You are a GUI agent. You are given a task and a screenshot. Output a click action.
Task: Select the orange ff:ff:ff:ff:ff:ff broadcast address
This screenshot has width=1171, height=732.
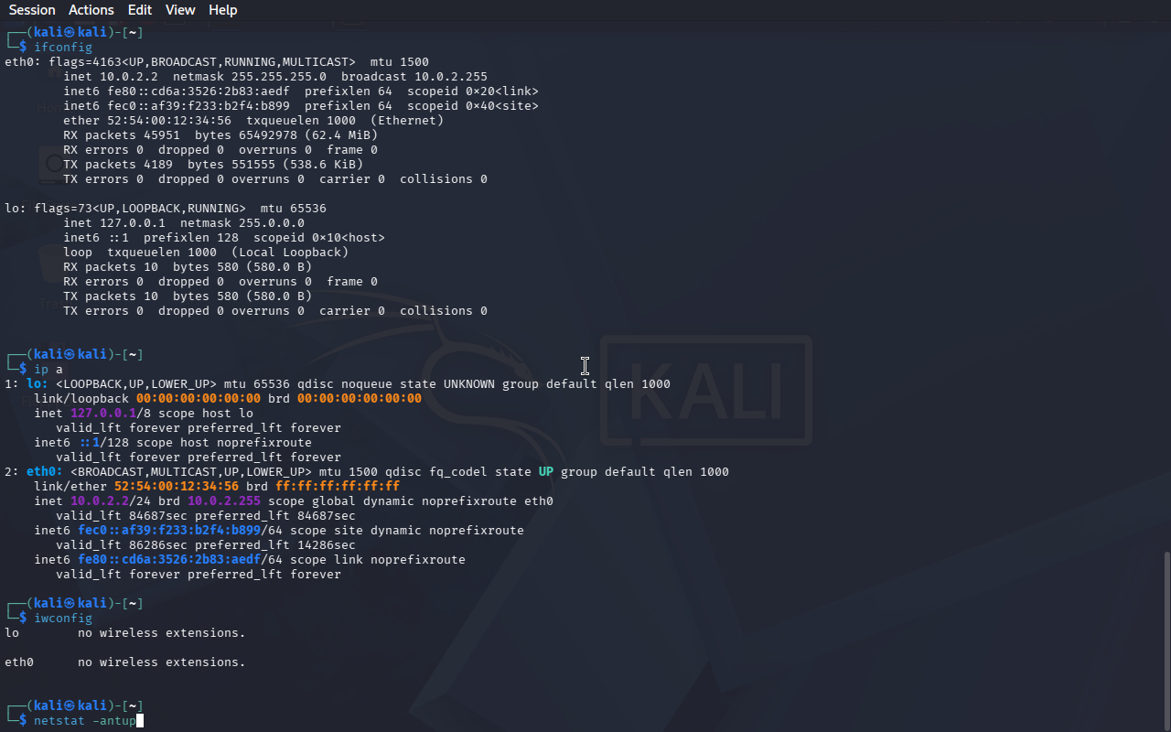tap(337, 487)
